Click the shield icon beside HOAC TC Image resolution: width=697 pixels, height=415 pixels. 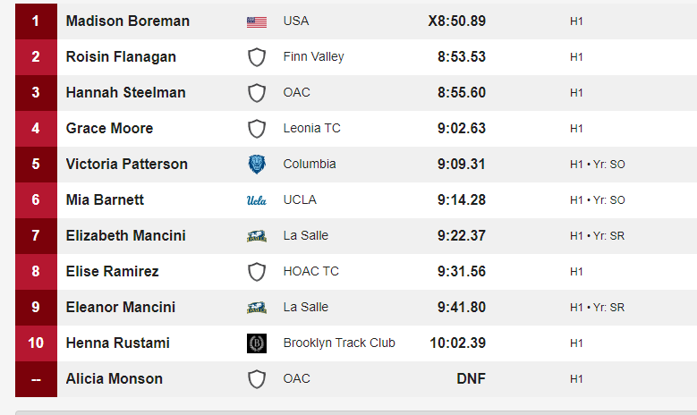[x=257, y=272]
